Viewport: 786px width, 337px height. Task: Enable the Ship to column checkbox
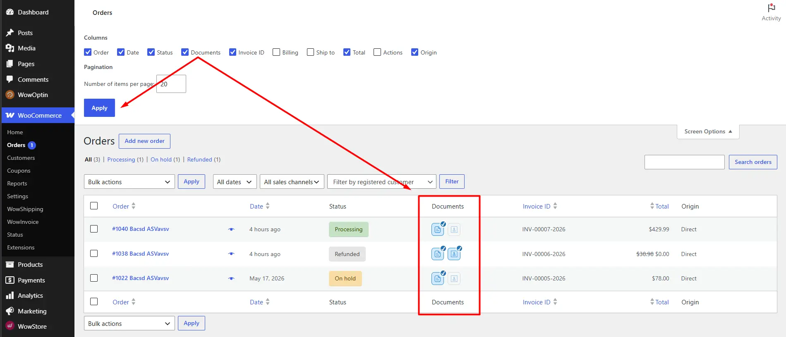pos(310,52)
